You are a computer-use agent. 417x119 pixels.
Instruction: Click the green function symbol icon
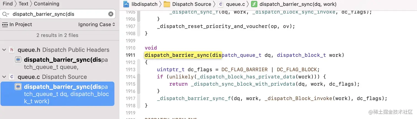[x=254, y=4]
